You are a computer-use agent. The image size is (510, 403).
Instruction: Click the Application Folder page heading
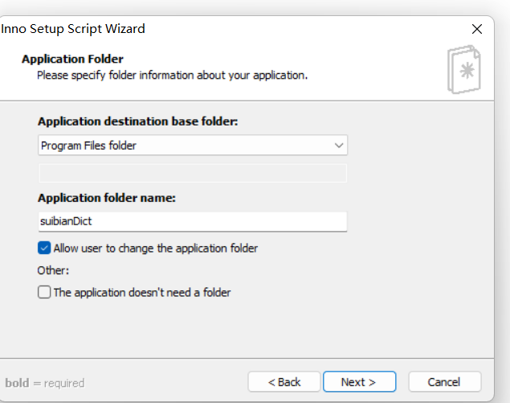72,60
